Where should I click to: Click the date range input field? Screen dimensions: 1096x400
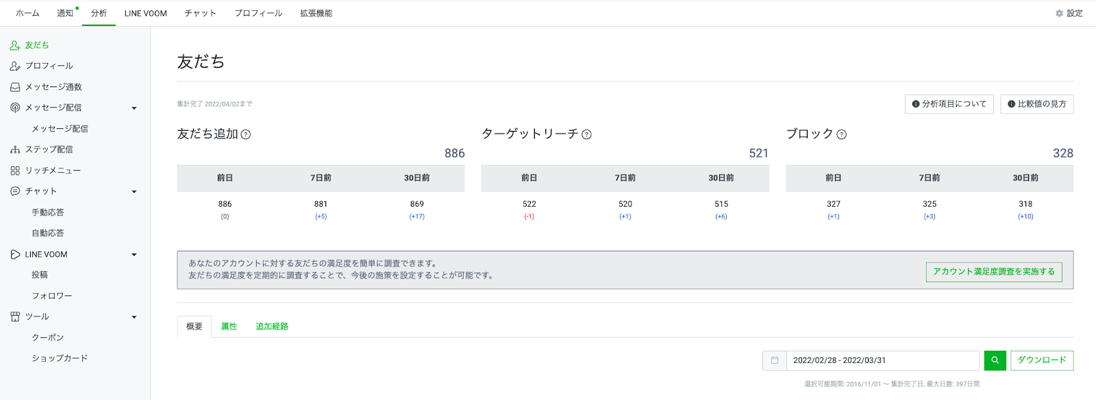pyautogui.click(x=883, y=360)
